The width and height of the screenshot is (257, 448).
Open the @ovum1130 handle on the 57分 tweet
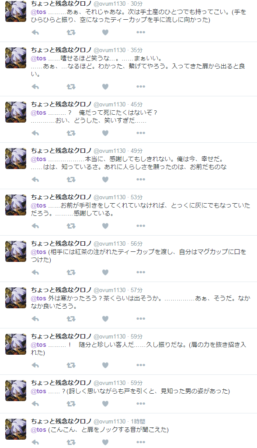(110, 290)
